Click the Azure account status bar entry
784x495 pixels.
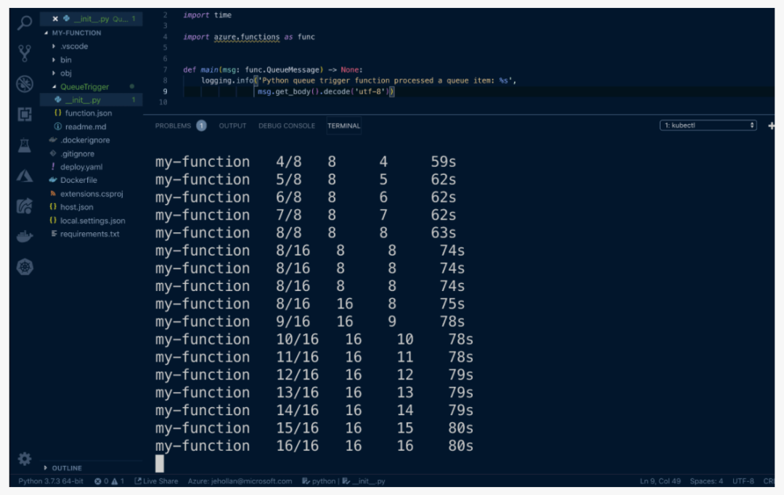coord(240,481)
